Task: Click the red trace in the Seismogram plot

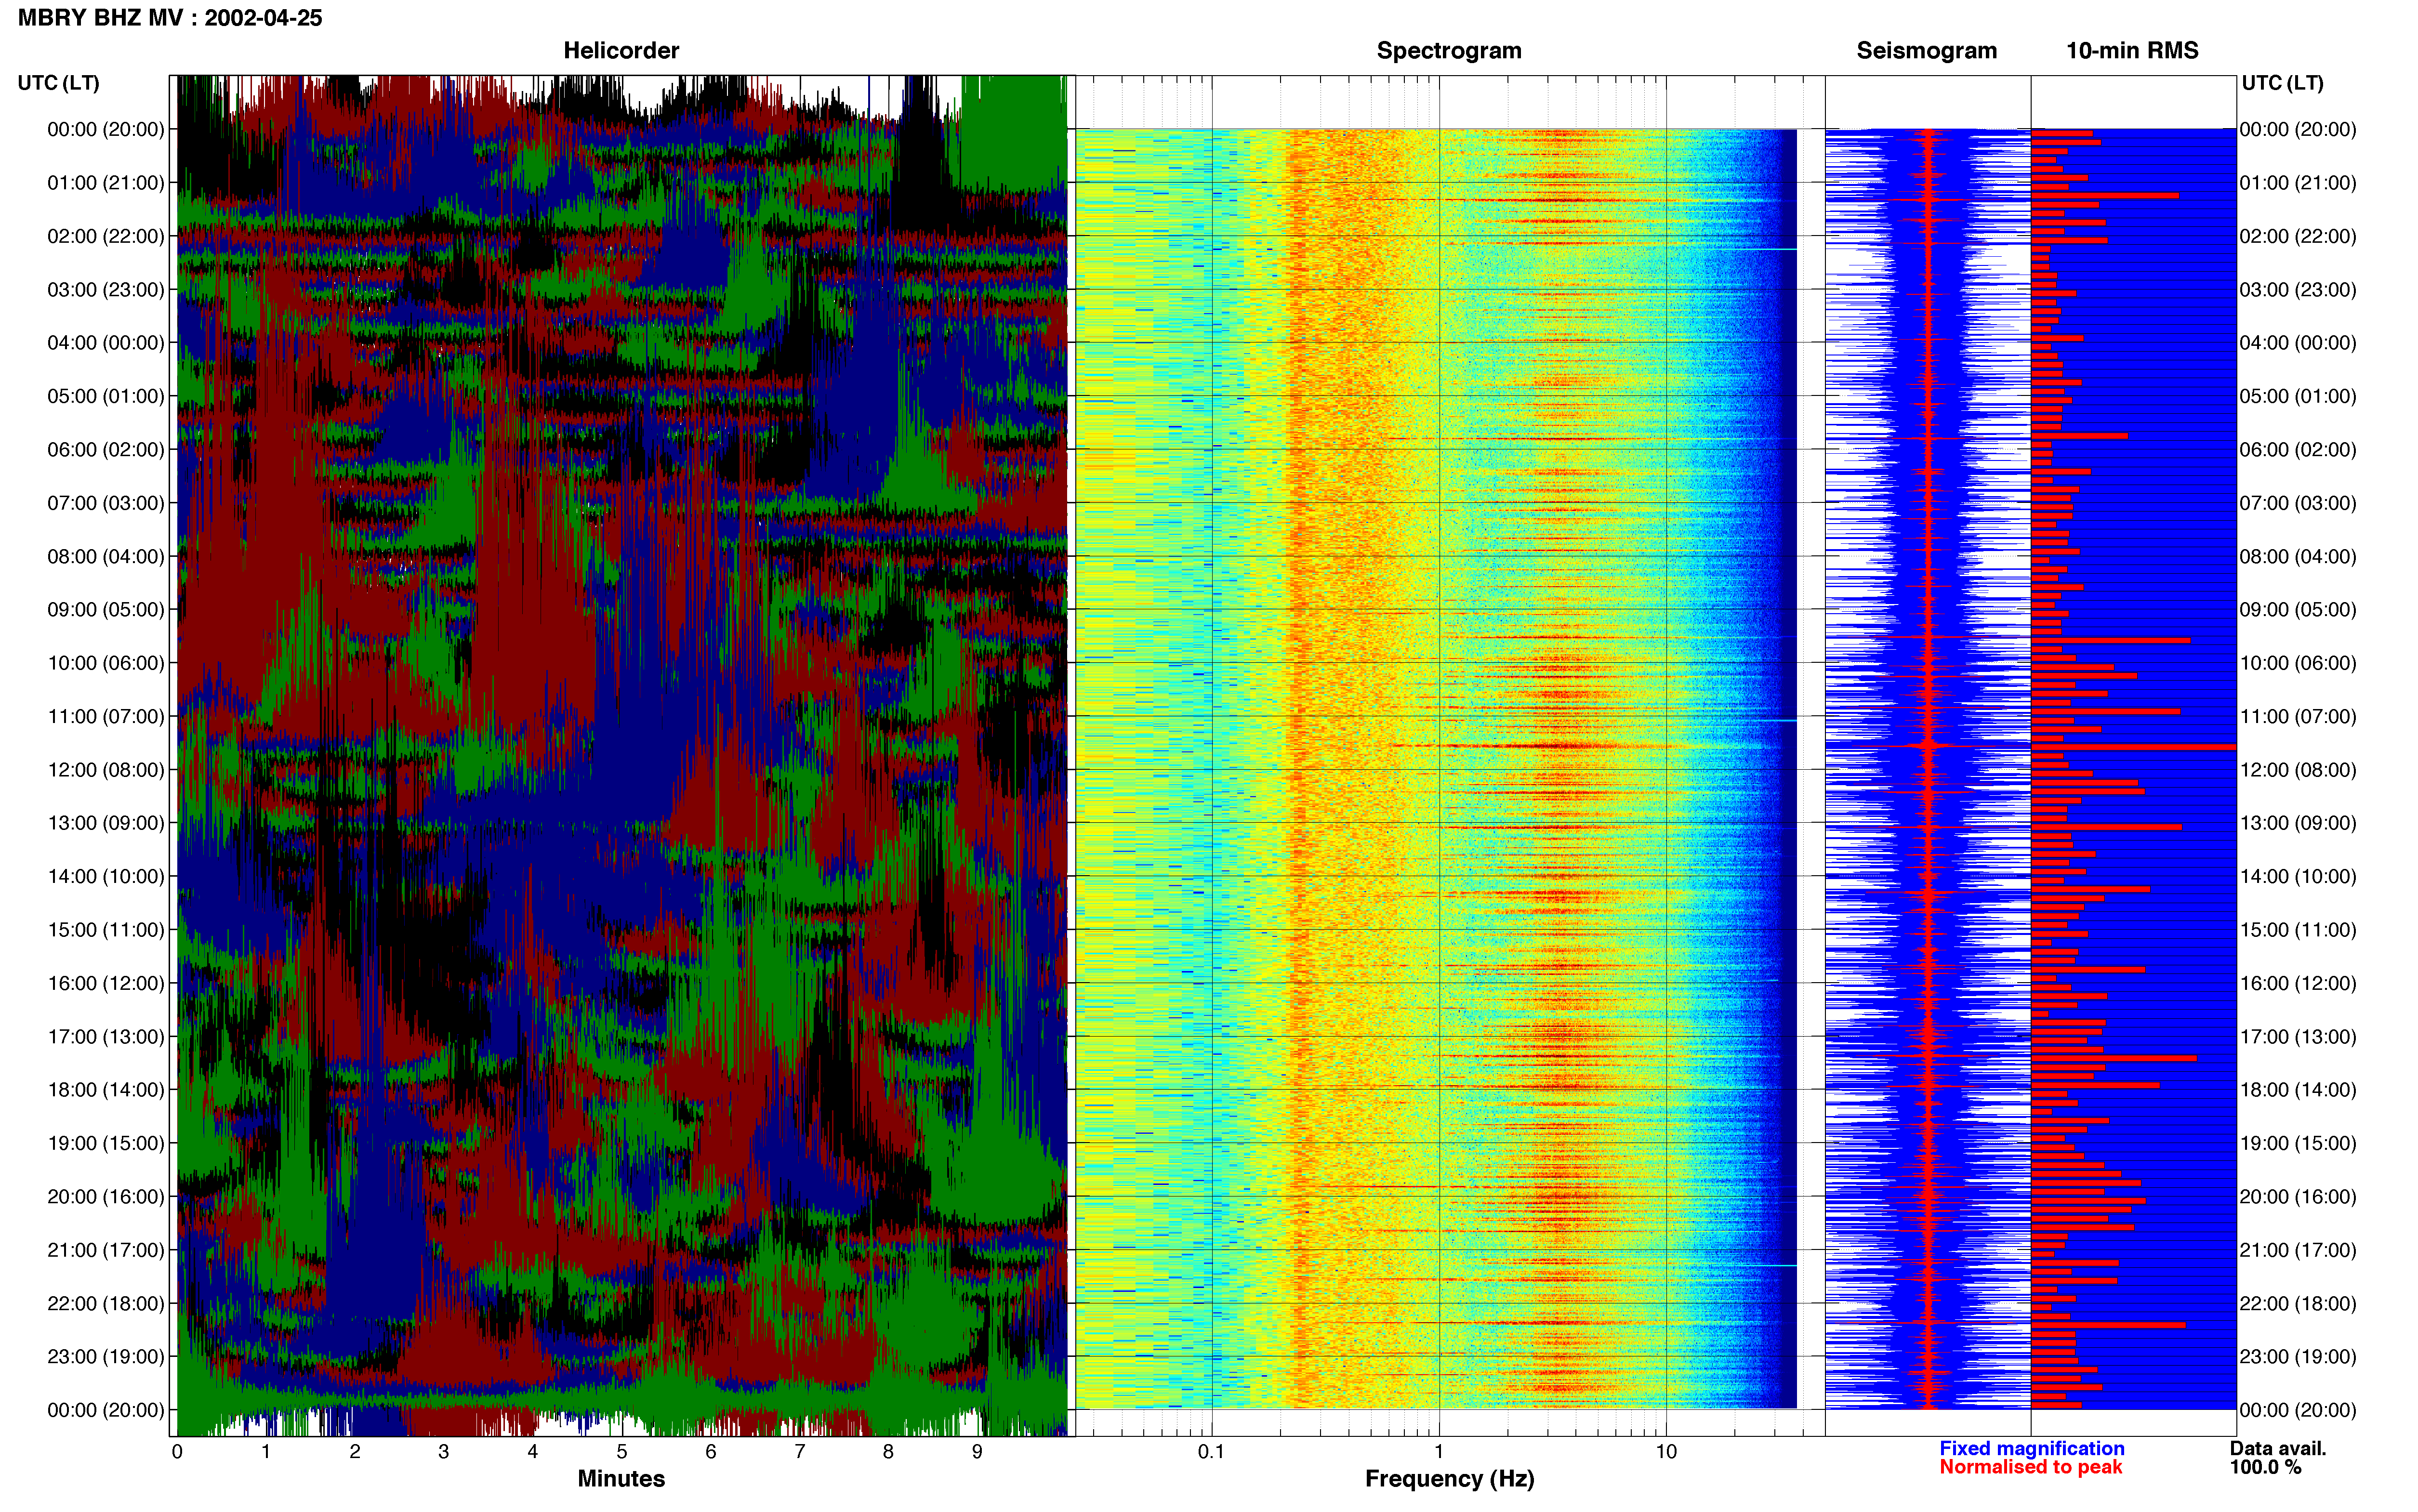Action: 1928,769
